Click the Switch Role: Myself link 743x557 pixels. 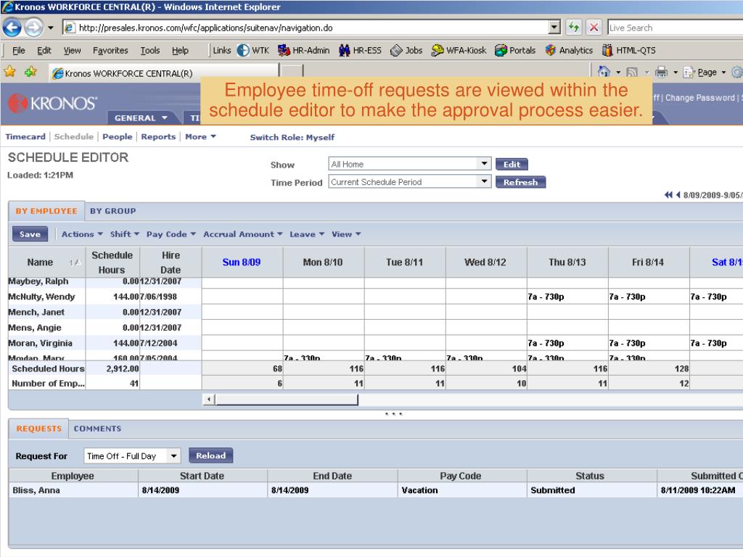(292, 137)
